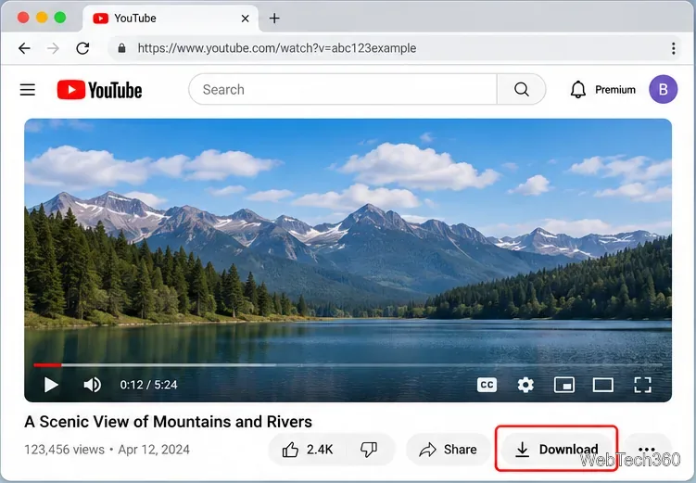Close the YouTube tab
The width and height of the screenshot is (696, 483).
pos(245,19)
